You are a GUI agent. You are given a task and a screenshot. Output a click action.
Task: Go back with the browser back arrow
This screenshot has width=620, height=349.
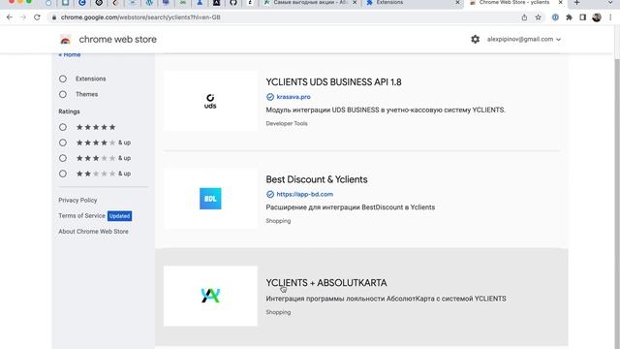click(10, 17)
